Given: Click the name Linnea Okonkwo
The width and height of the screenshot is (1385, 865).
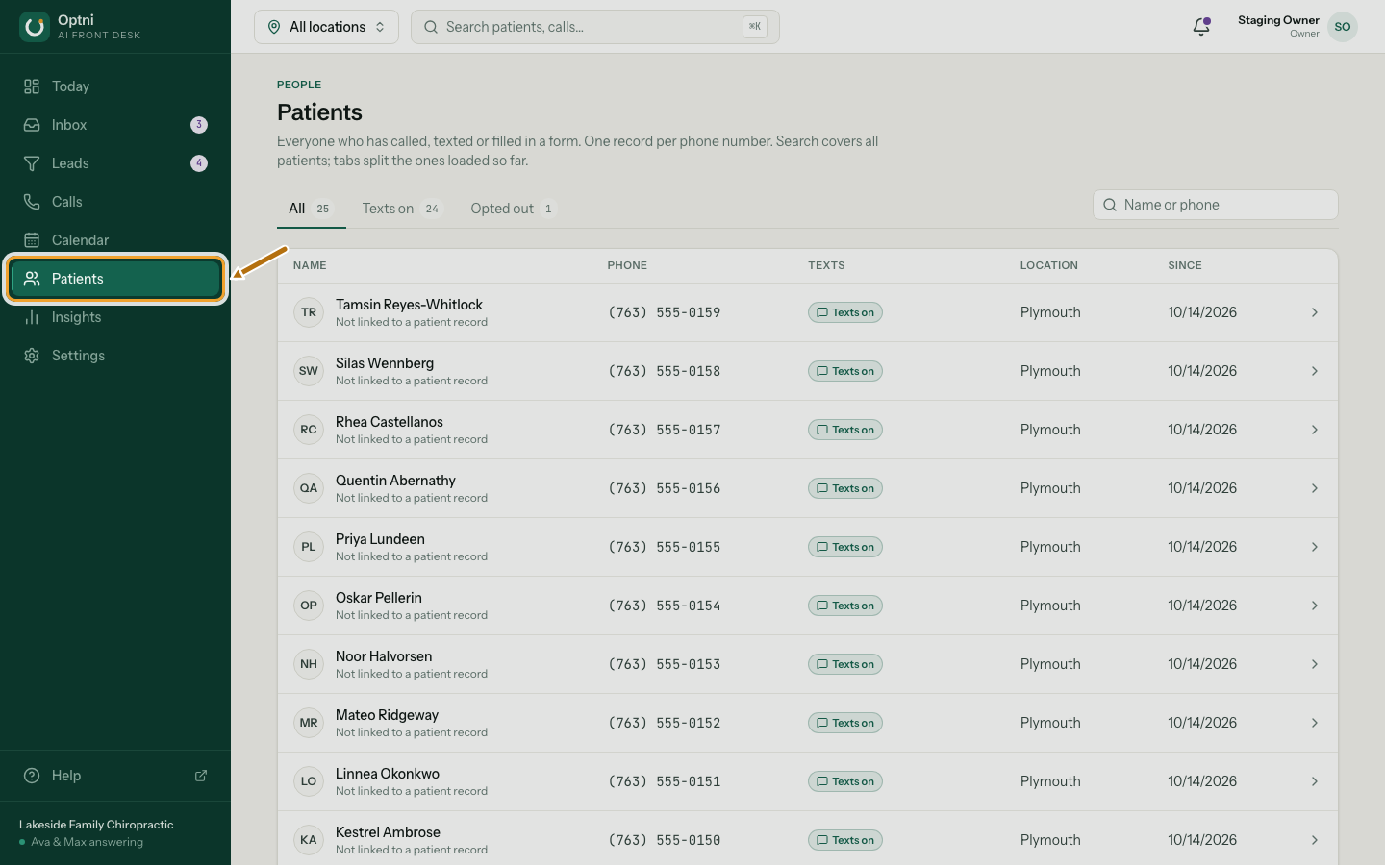Looking at the screenshot, I should pyautogui.click(x=388, y=774).
